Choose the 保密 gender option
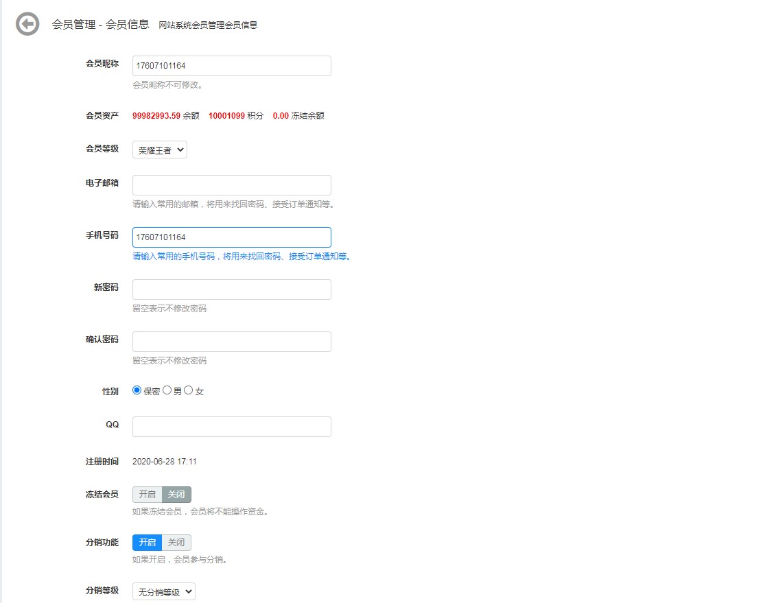765x603 pixels. tap(137, 390)
